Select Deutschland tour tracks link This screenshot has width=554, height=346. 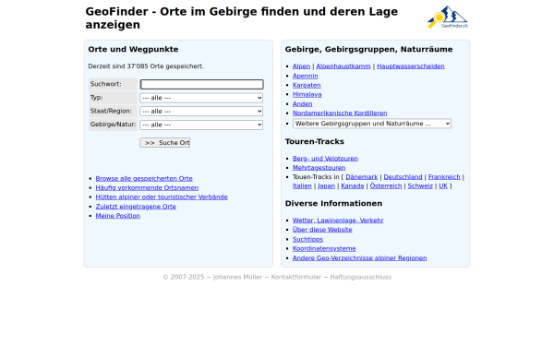pyautogui.click(x=403, y=177)
